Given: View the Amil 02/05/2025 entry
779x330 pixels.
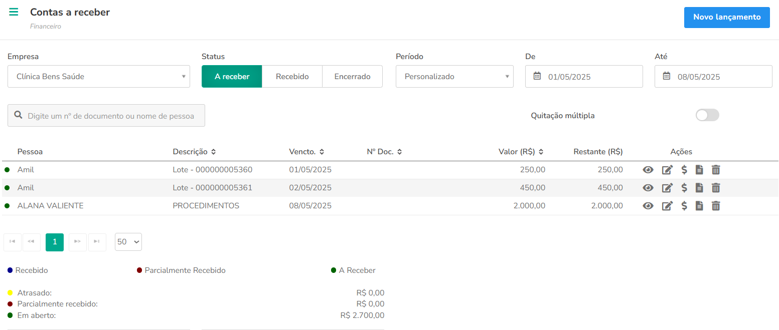Looking at the screenshot, I should coord(648,188).
